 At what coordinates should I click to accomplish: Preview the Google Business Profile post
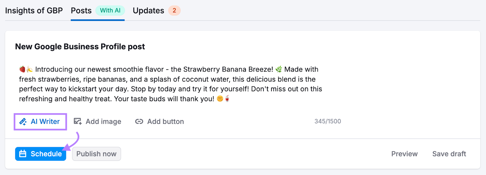[x=404, y=154]
